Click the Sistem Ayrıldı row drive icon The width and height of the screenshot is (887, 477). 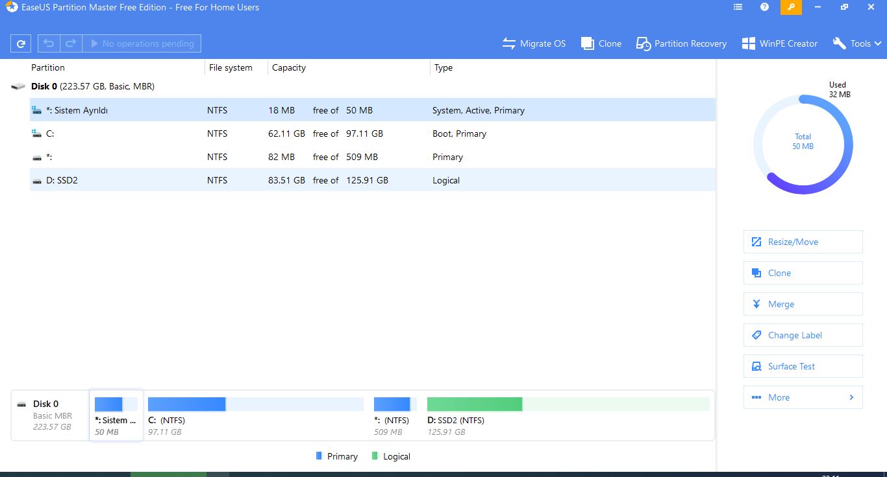click(37, 110)
